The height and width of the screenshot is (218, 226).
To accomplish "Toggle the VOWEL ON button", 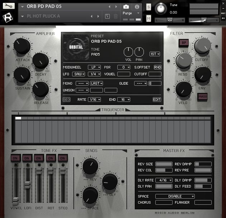I will 15,158.
